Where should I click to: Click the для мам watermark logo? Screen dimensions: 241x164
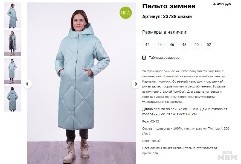coord(227,155)
